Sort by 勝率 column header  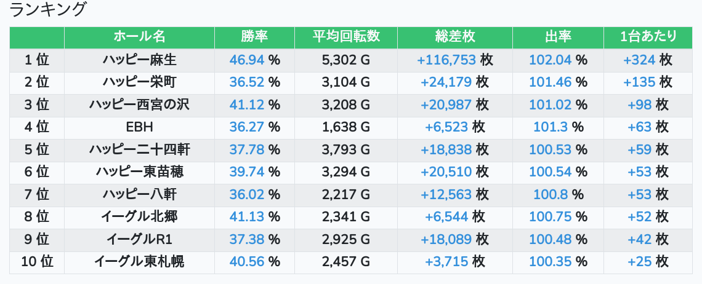click(254, 37)
